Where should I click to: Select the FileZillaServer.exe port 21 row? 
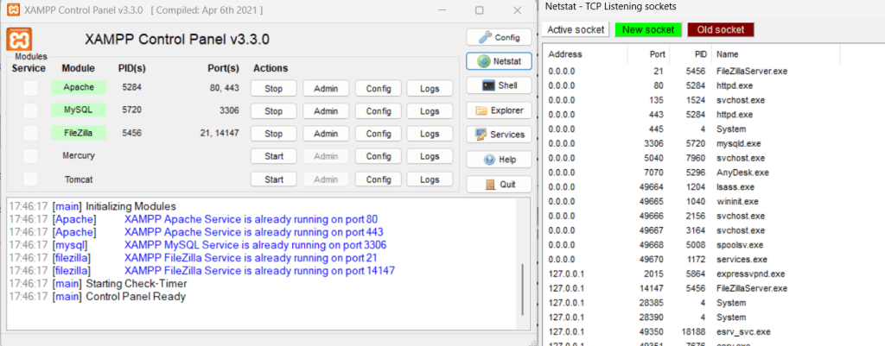[x=713, y=72]
